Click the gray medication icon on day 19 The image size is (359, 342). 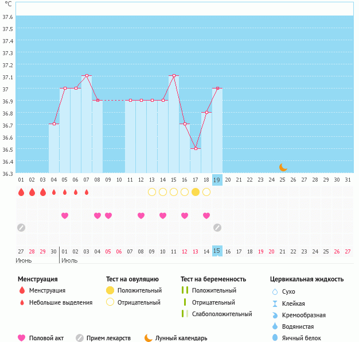(x=217, y=228)
